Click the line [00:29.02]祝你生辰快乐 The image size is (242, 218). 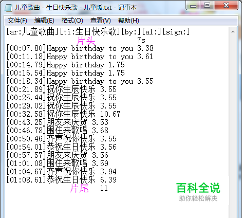(62, 106)
